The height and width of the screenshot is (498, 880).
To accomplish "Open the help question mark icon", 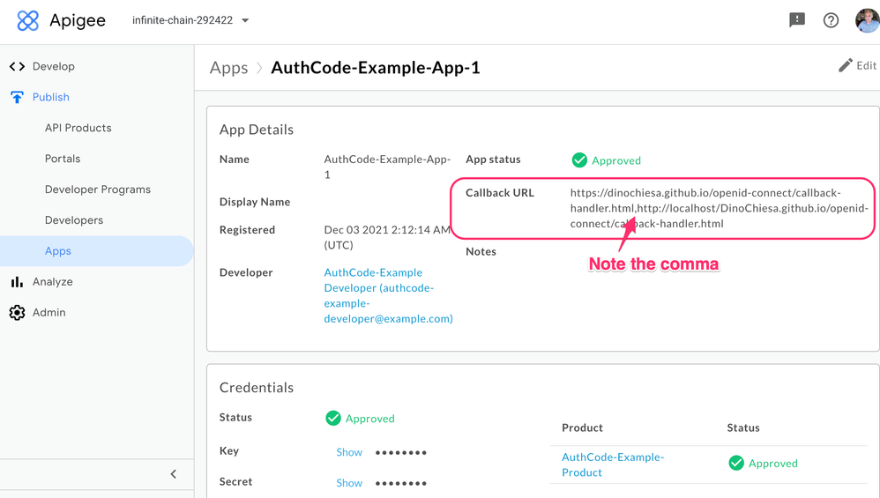I will (x=831, y=20).
